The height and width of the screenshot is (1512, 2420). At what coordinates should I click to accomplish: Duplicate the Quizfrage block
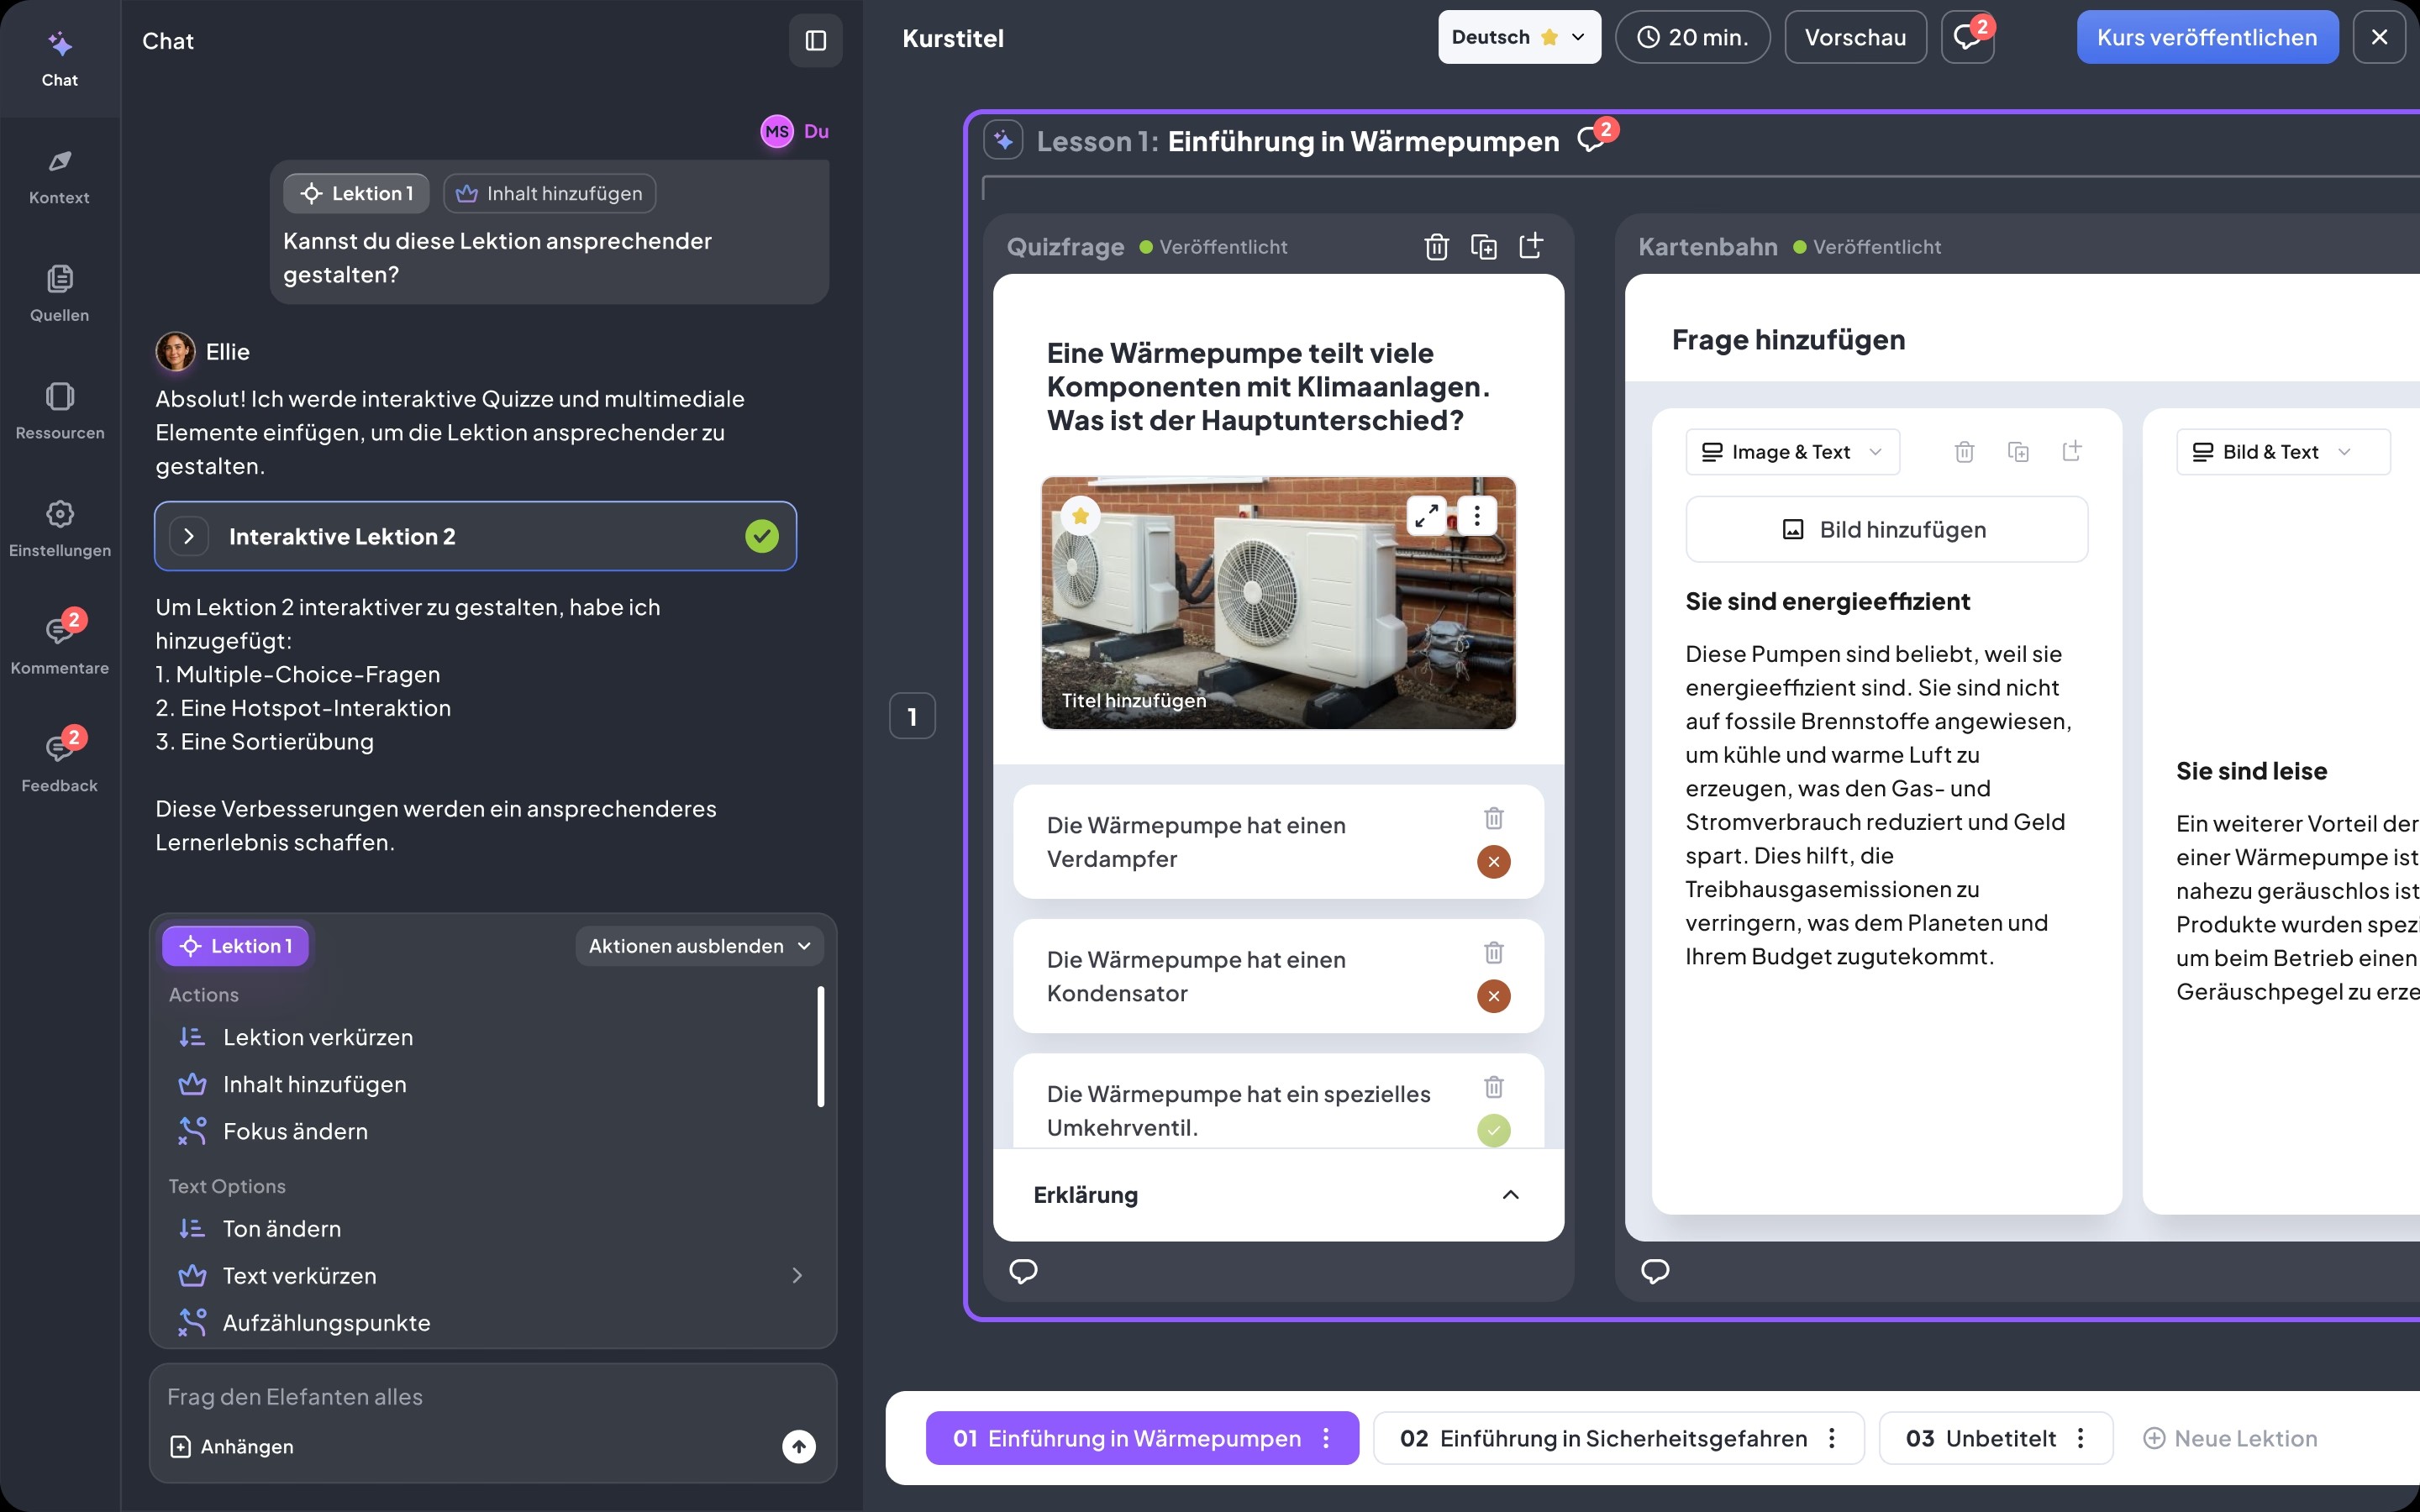1483,246
